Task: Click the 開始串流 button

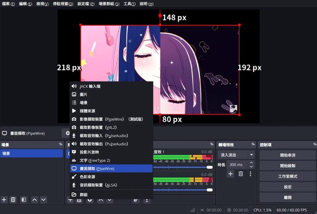Action: [x=287, y=155]
